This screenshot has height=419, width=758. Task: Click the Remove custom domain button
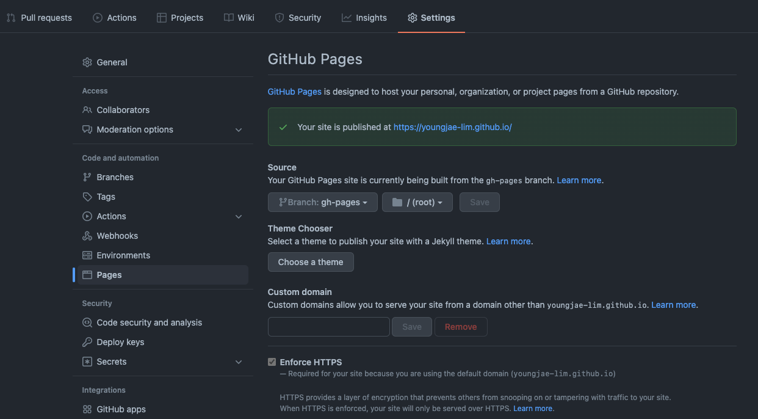click(x=461, y=327)
